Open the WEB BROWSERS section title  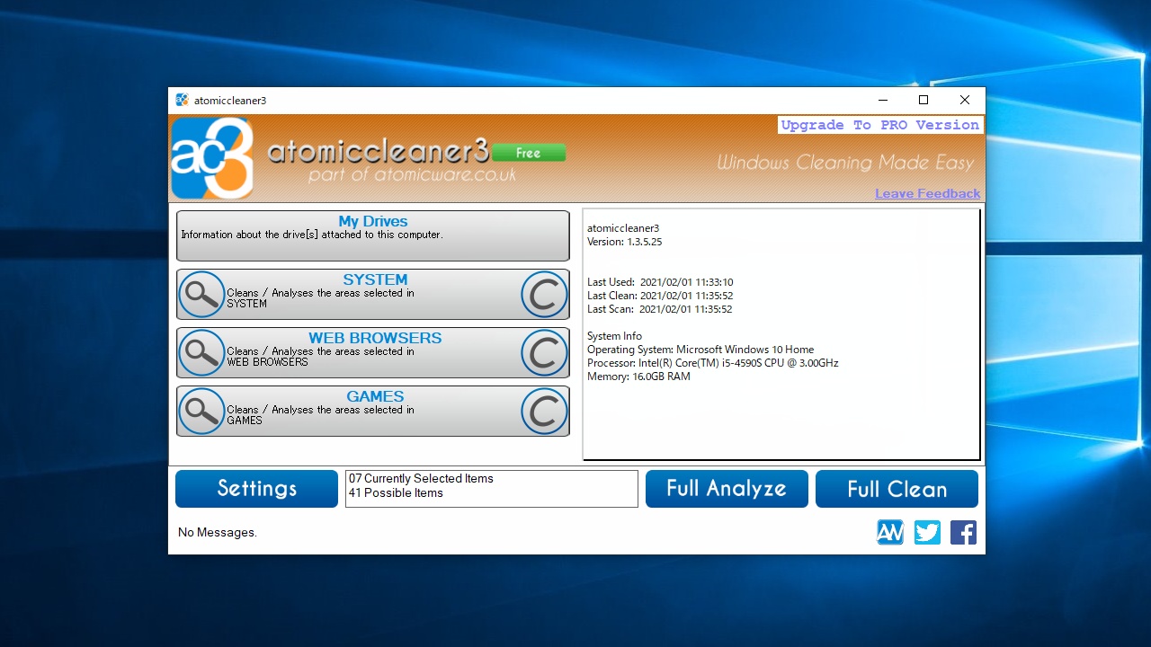tap(375, 338)
